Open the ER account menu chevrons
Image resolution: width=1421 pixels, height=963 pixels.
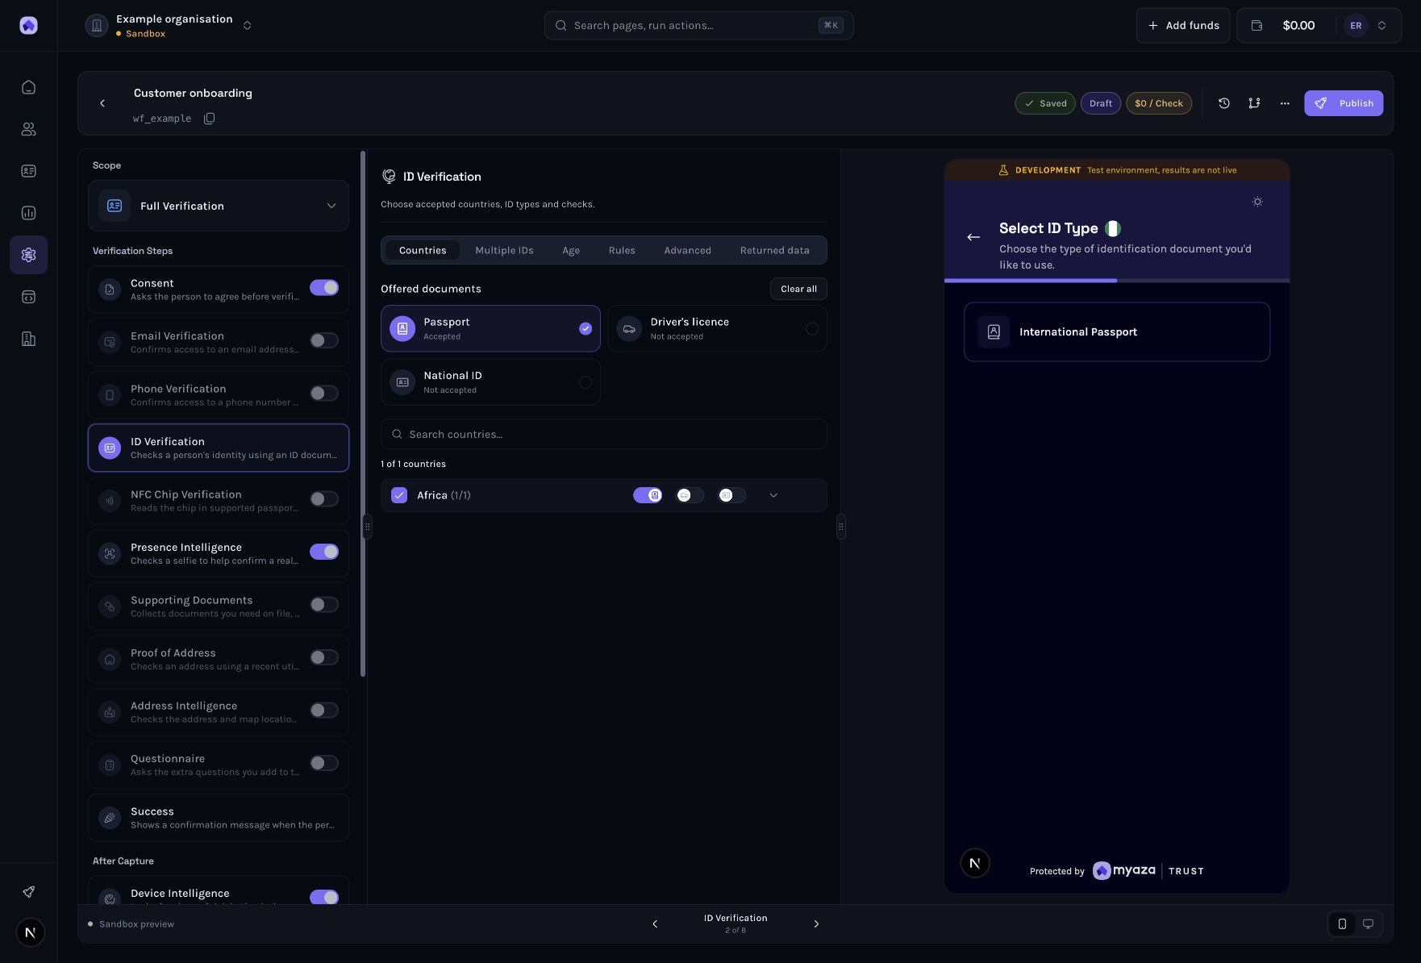coord(1381,26)
